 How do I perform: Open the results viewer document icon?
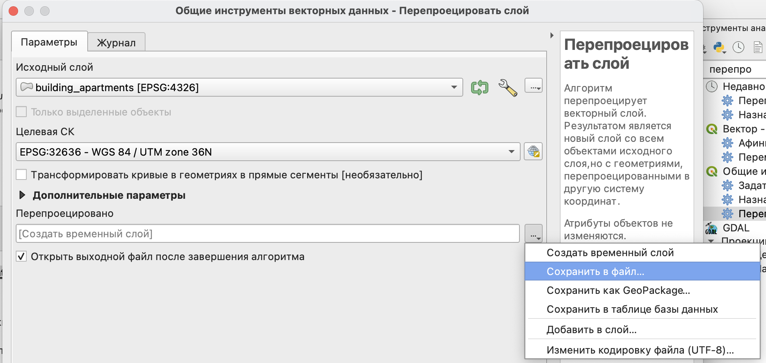point(757,48)
